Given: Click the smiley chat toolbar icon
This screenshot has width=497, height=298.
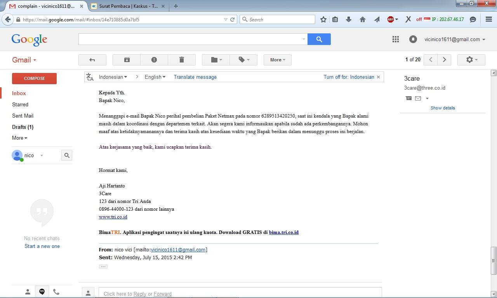Looking at the screenshot, I should 473,19.
